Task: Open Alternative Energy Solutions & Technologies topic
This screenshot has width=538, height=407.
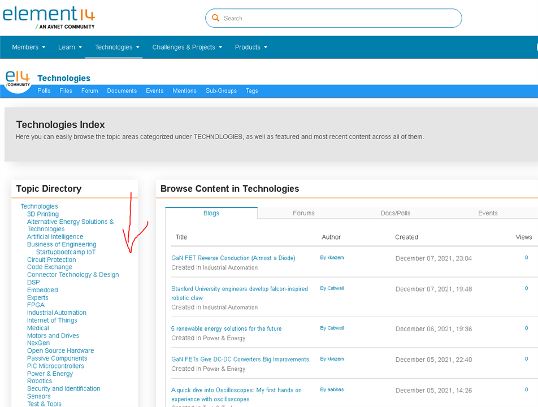Action: click(70, 225)
